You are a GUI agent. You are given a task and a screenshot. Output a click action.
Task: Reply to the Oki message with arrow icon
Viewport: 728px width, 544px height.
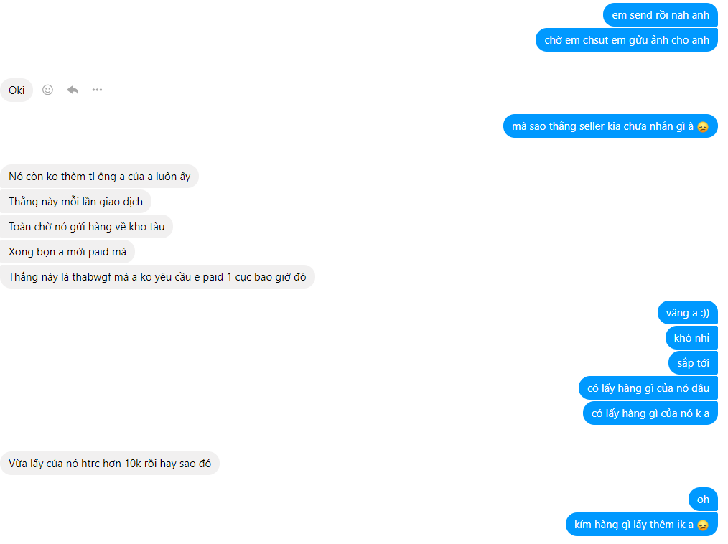[73, 90]
